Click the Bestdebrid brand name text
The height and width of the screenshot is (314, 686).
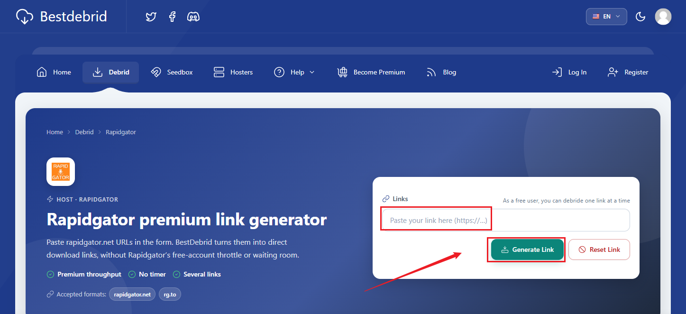coord(73,17)
